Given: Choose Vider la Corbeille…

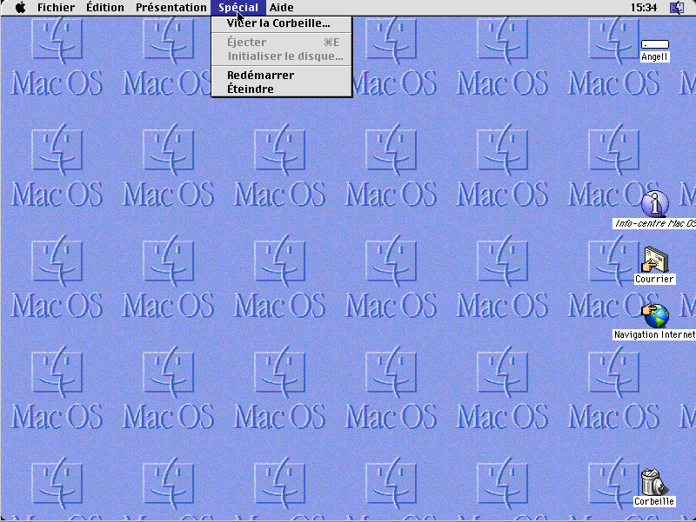Looking at the screenshot, I should pos(281,23).
